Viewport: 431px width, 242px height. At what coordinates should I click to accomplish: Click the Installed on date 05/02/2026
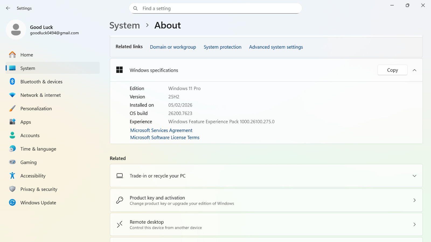click(180, 105)
